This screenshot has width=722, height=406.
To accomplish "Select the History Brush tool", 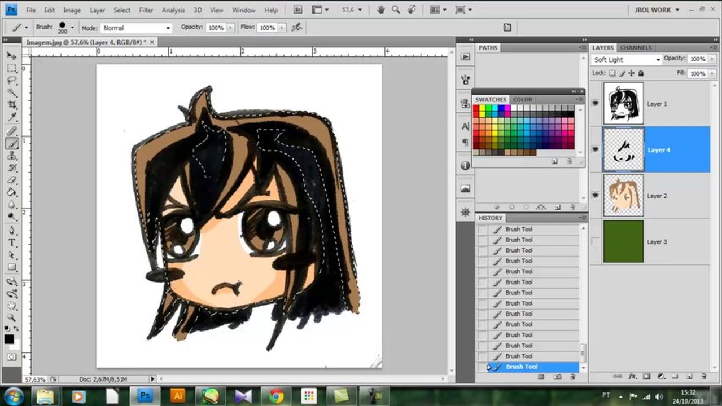I will point(11,169).
